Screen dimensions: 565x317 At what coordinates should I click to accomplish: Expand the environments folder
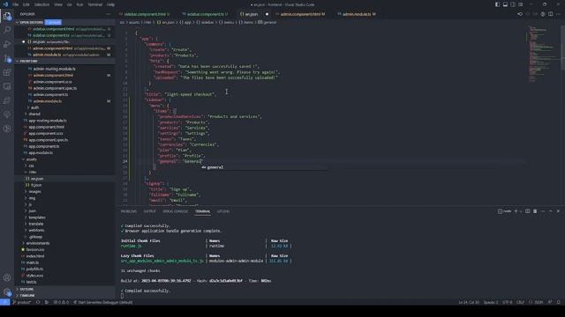click(x=38, y=243)
